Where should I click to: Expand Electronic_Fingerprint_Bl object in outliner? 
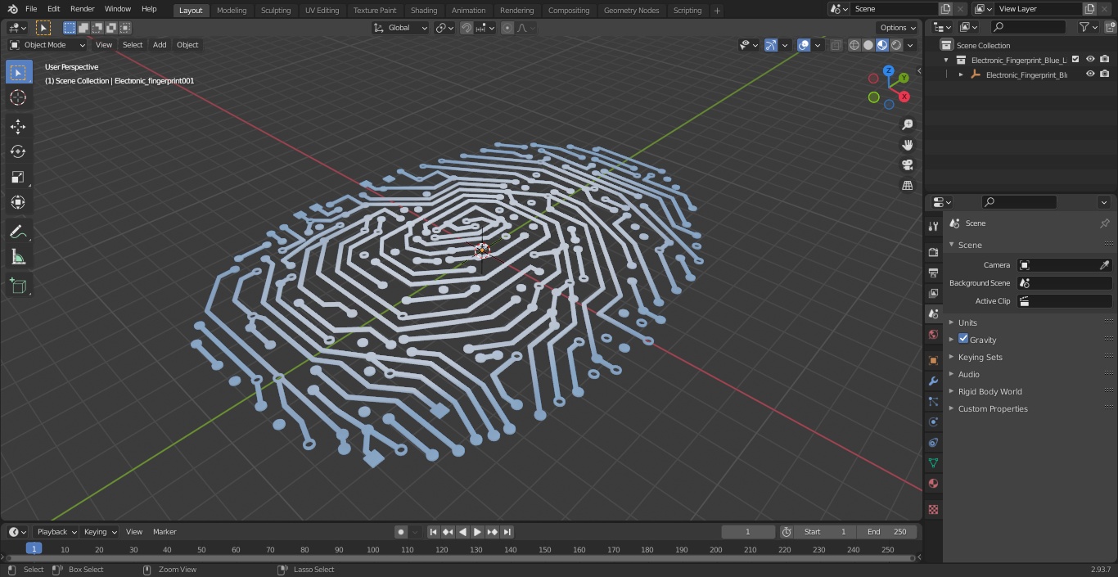point(961,74)
